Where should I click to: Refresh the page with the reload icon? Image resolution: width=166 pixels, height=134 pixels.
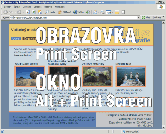click(34, 12)
